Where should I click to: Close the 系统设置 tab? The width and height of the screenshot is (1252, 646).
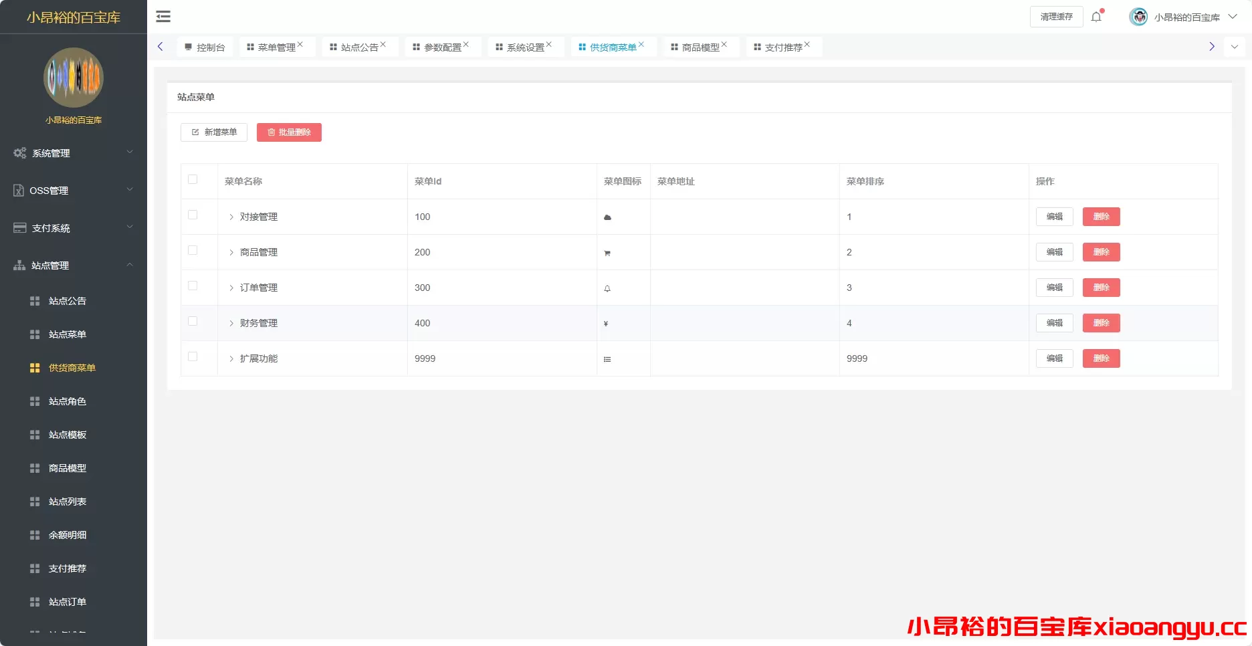(x=549, y=45)
